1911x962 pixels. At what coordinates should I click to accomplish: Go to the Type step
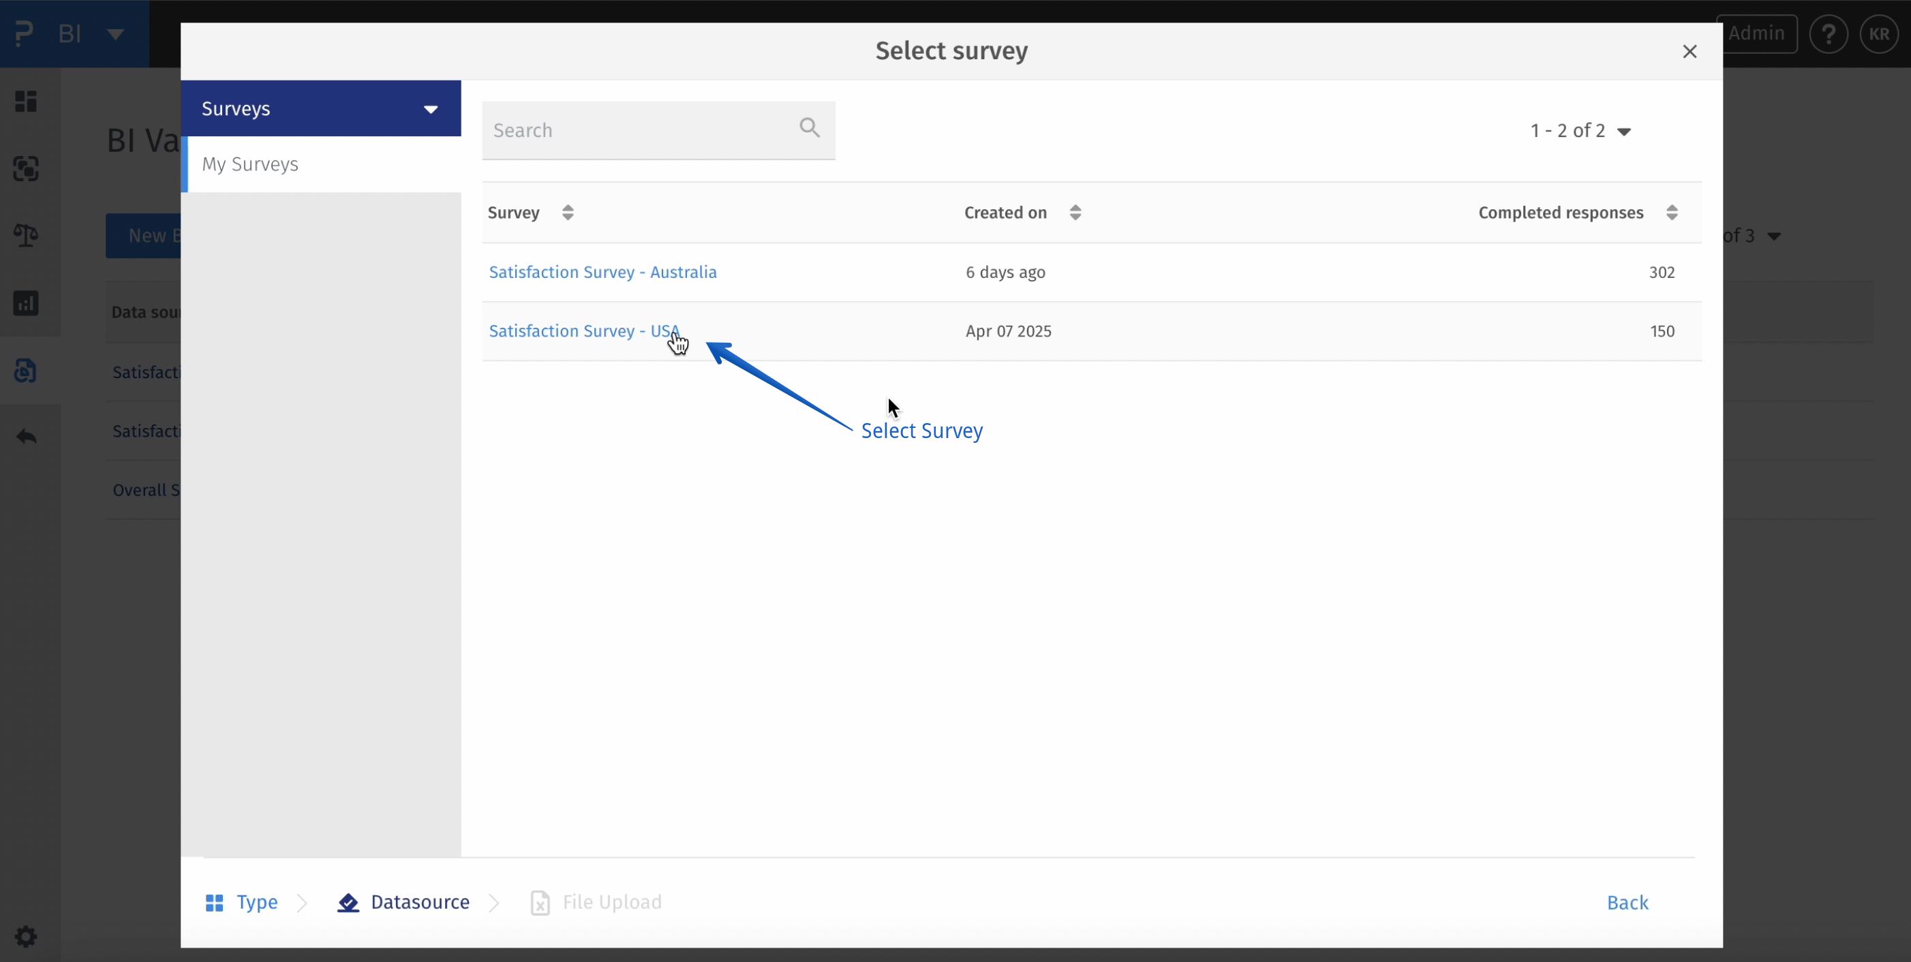[256, 902]
